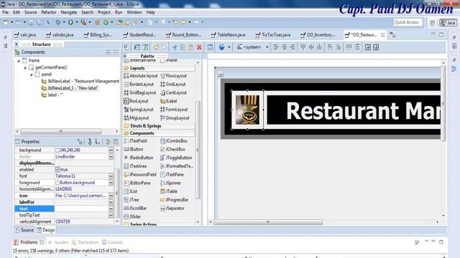Viewport: 460px width, 258px height.
Task: Open the Navigate menu
Action: [x=69, y=12]
